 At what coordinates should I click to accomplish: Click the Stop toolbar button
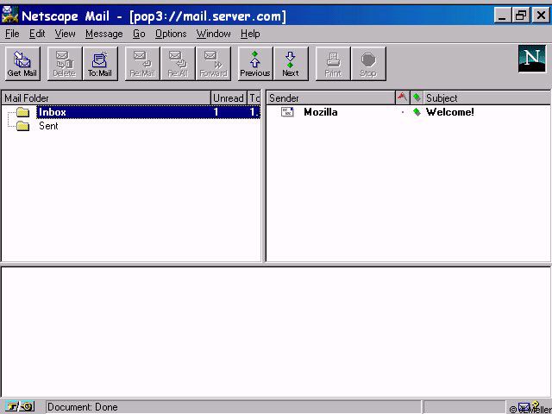click(368, 64)
